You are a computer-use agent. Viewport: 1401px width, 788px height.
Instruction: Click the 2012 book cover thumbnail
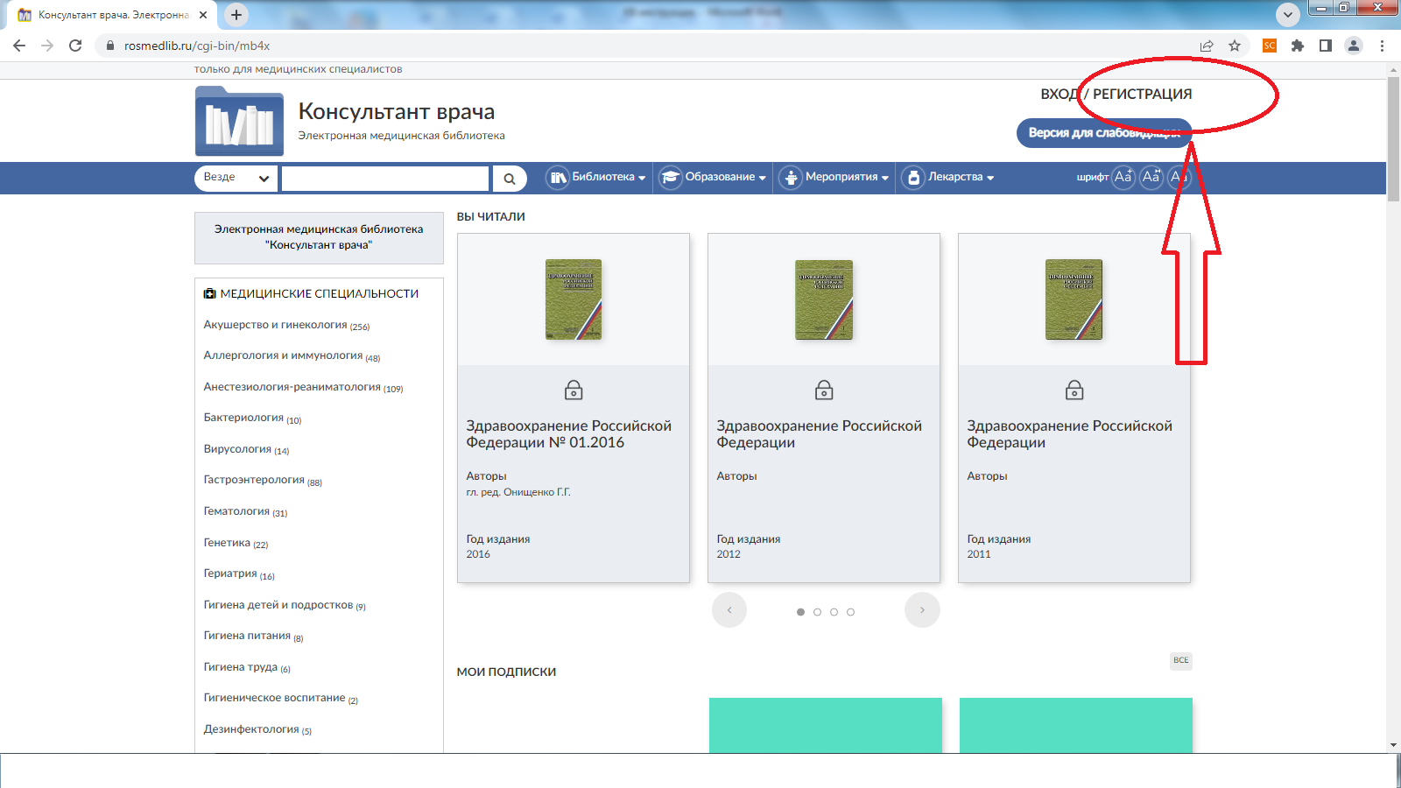(x=824, y=299)
